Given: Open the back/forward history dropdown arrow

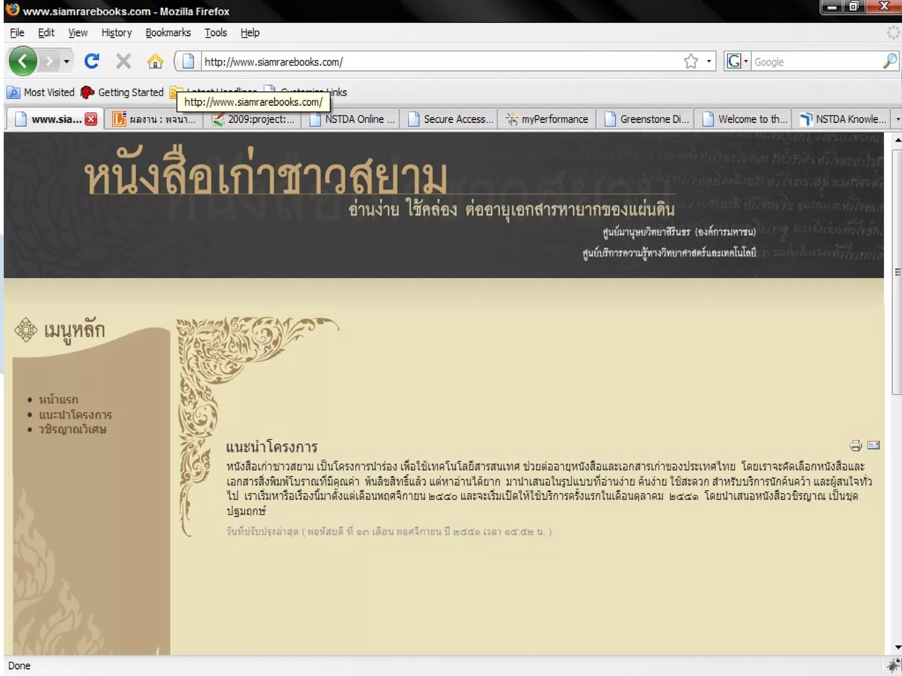Looking at the screenshot, I should (67, 61).
